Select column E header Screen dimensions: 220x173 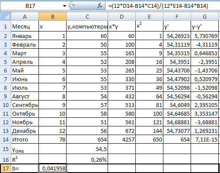pos(149,16)
